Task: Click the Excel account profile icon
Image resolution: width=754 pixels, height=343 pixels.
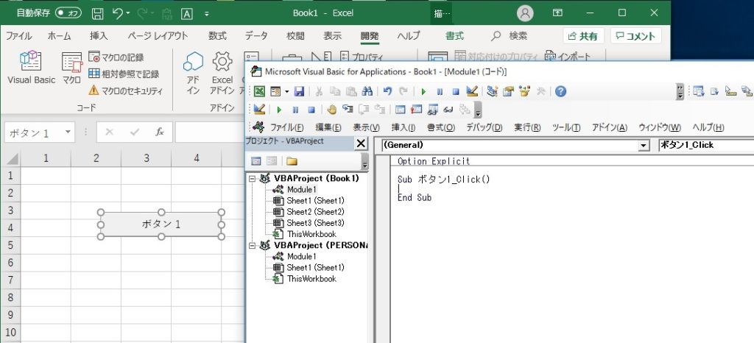Action: [525, 13]
